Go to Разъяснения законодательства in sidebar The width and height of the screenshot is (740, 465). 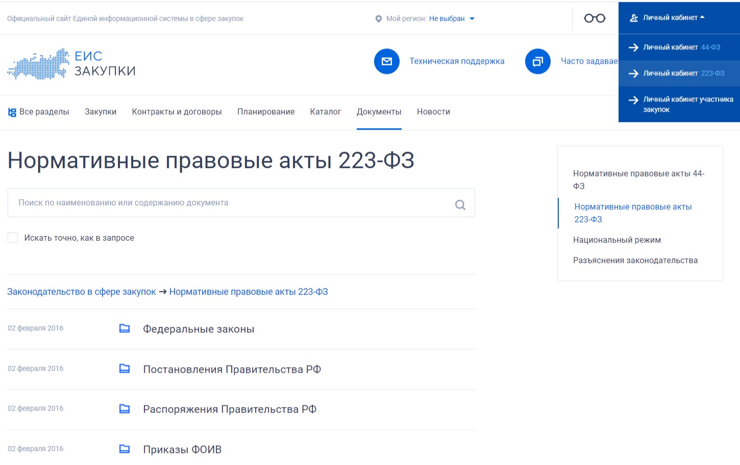click(635, 261)
